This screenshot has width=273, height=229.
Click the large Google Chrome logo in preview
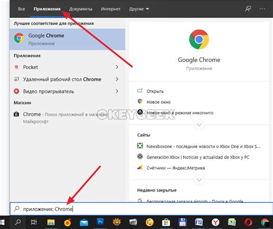[199, 39]
